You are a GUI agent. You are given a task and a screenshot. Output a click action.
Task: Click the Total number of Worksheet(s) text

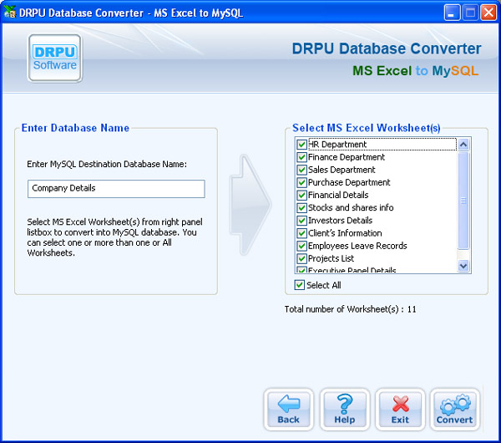click(x=350, y=309)
